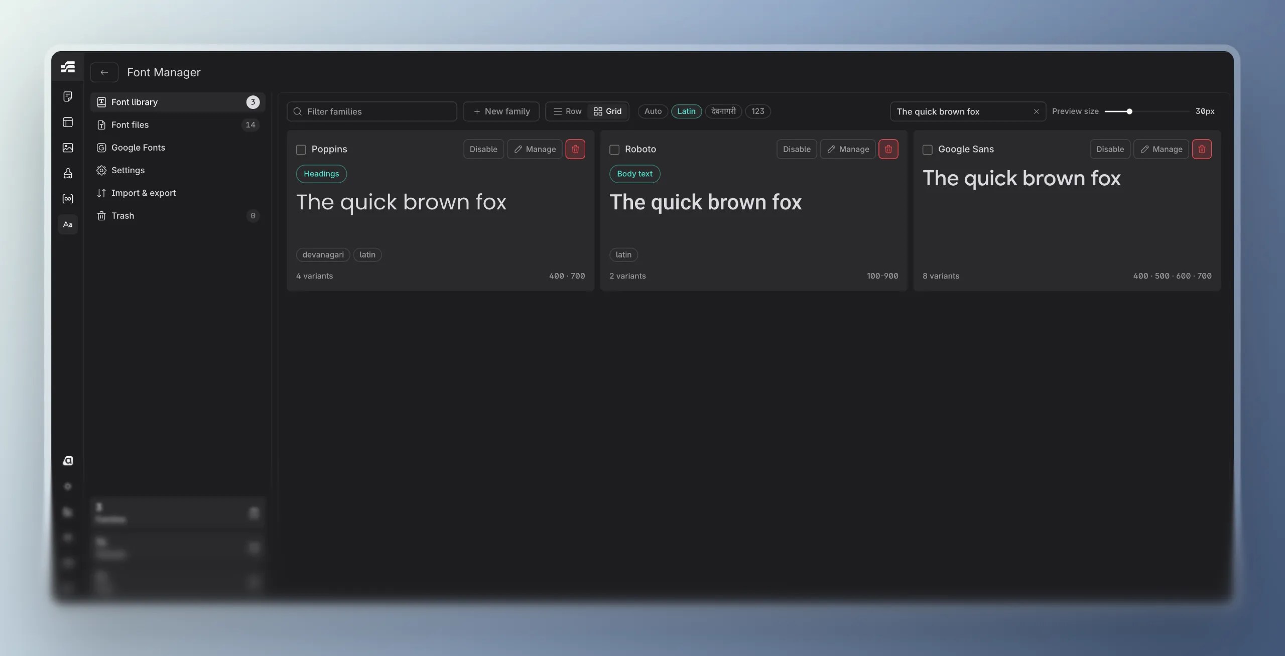The image size is (1285, 656).
Task: Manage the Google Sans family
Action: pyautogui.click(x=1161, y=149)
